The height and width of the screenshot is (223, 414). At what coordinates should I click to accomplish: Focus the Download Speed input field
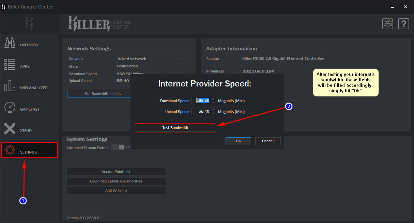(203, 101)
